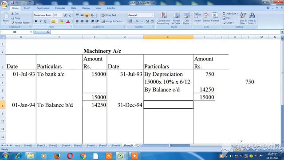Launch Chrome from taskbar

pyautogui.click(x=83, y=156)
